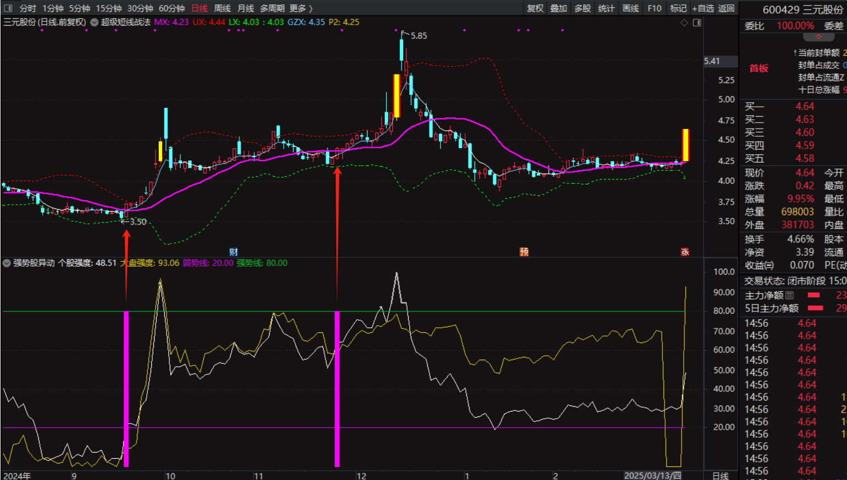Viewport: 847px width, 480px height.
Task: Open the 主力净额 detail list icon
Action: point(789,295)
